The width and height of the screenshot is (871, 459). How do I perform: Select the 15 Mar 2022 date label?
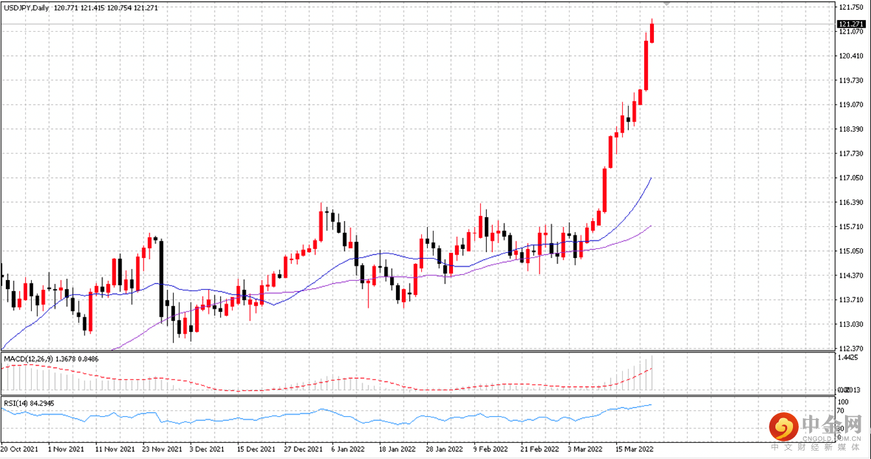coord(634,449)
